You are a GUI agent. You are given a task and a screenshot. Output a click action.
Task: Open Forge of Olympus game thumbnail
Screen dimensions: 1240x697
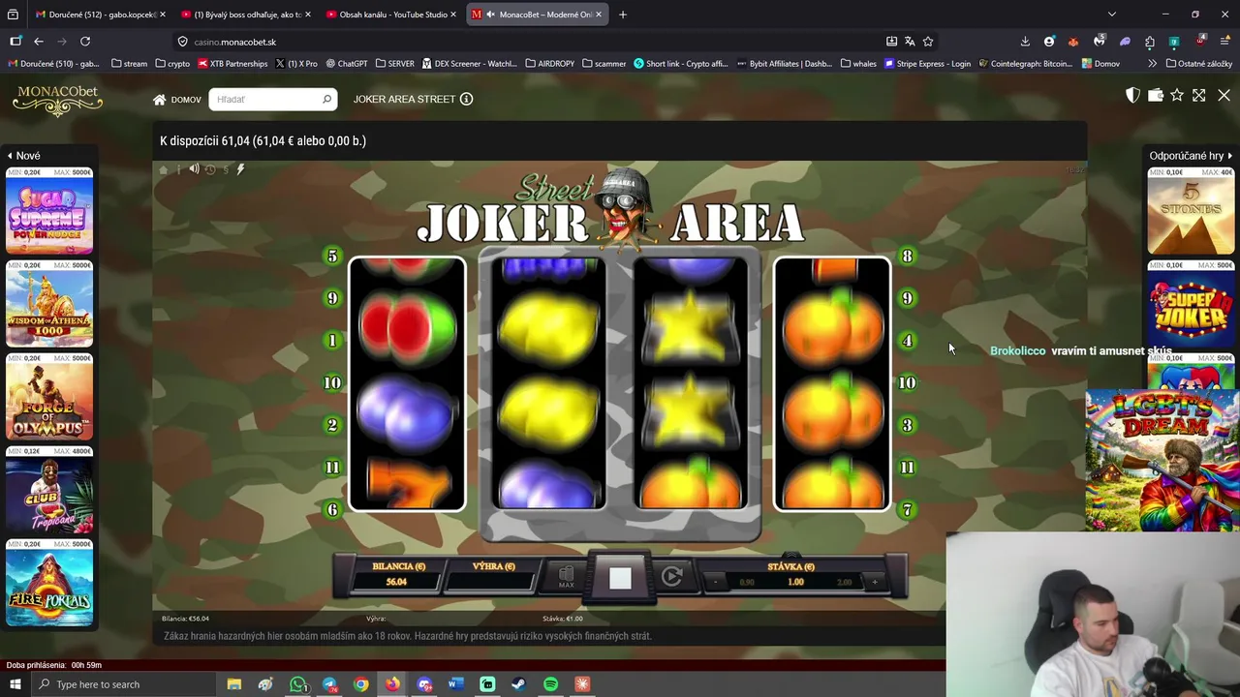tap(49, 397)
